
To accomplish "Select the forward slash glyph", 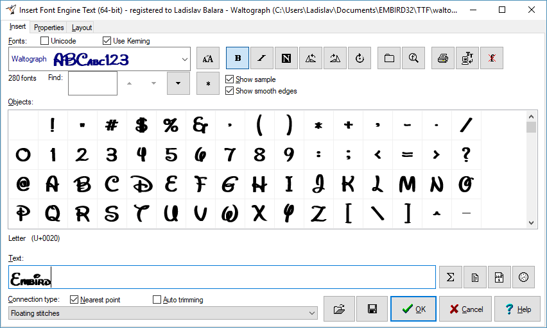I will pos(466,125).
